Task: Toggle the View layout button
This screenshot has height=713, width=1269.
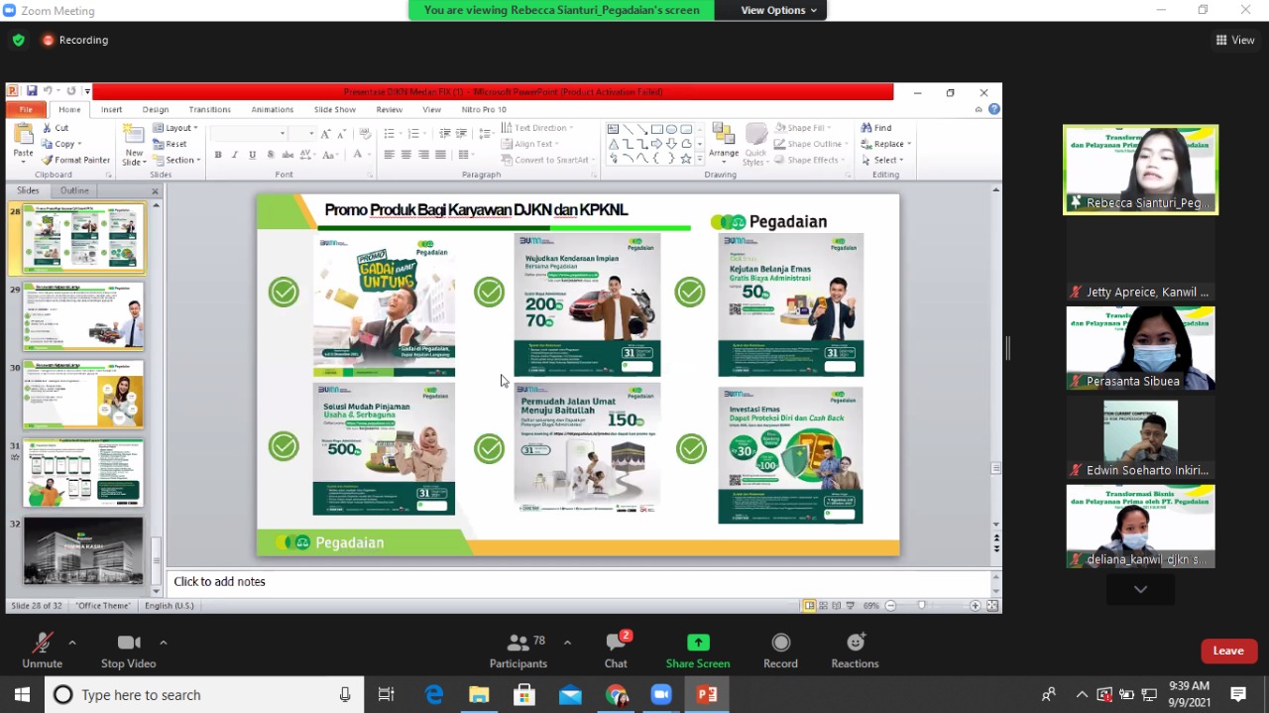Action: pyautogui.click(x=1235, y=41)
